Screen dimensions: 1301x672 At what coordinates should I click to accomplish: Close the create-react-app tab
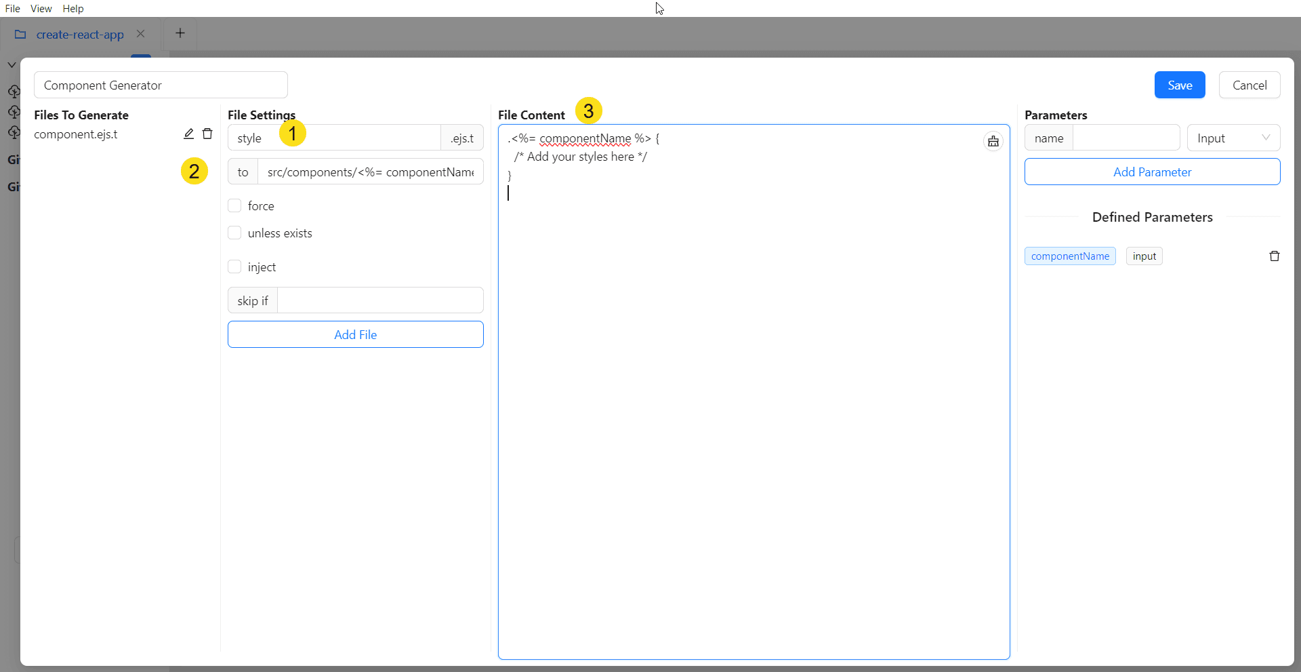point(141,33)
